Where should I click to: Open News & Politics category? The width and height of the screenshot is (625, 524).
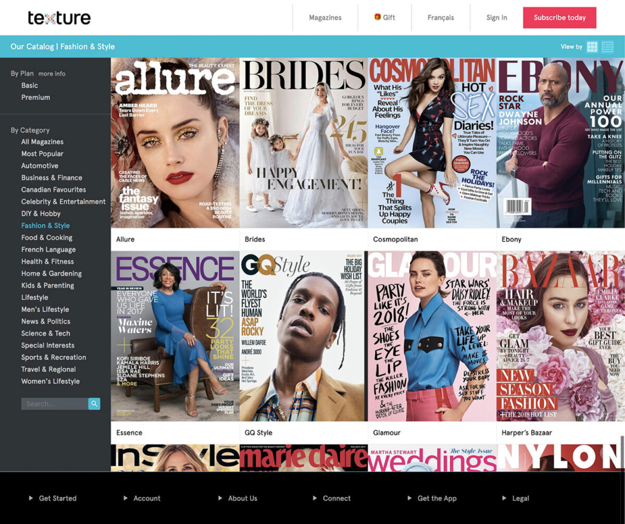click(x=46, y=321)
